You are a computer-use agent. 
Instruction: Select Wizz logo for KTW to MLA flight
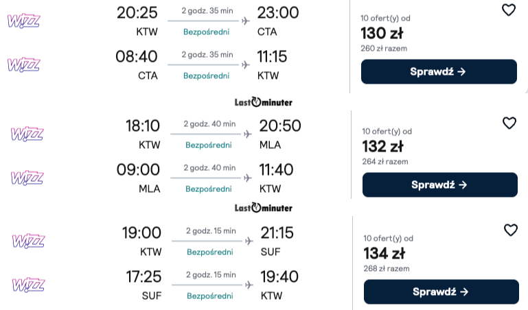(x=27, y=134)
